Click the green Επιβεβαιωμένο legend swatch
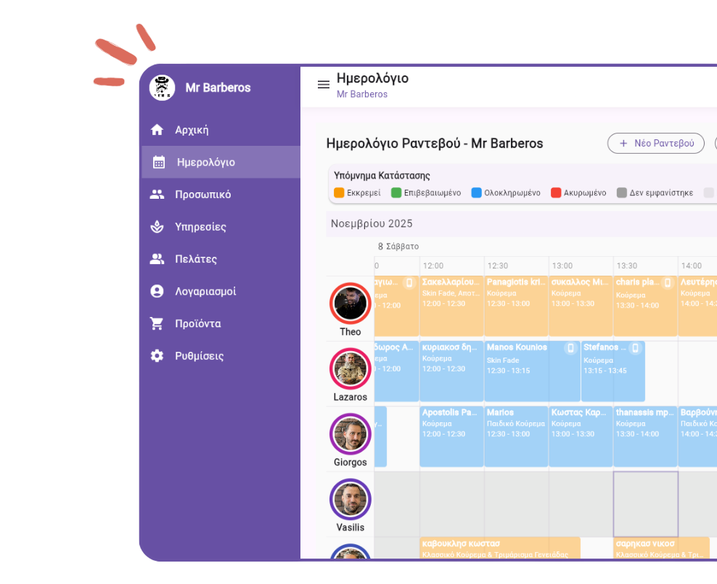The height and width of the screenshot is (584, 717). 396,192
